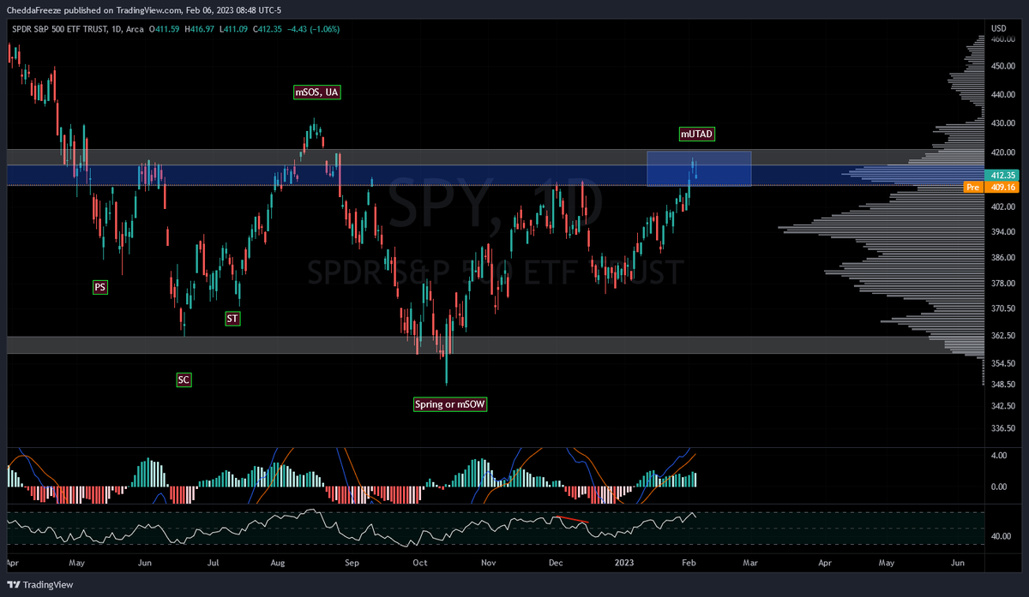Select the 'mUTAD' annotation label
Image resolution: width=1029 pixels, height=597 pixels.
click(x=697, y=134)
